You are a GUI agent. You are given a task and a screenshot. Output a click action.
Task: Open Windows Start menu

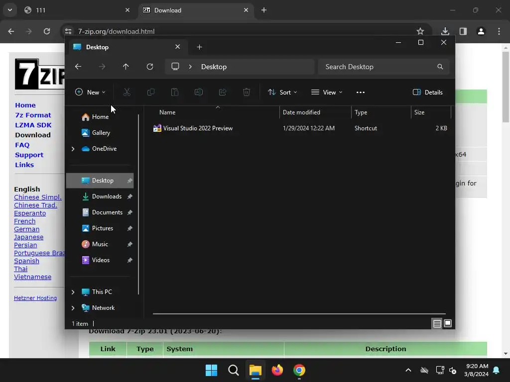[x=211, y=370]
